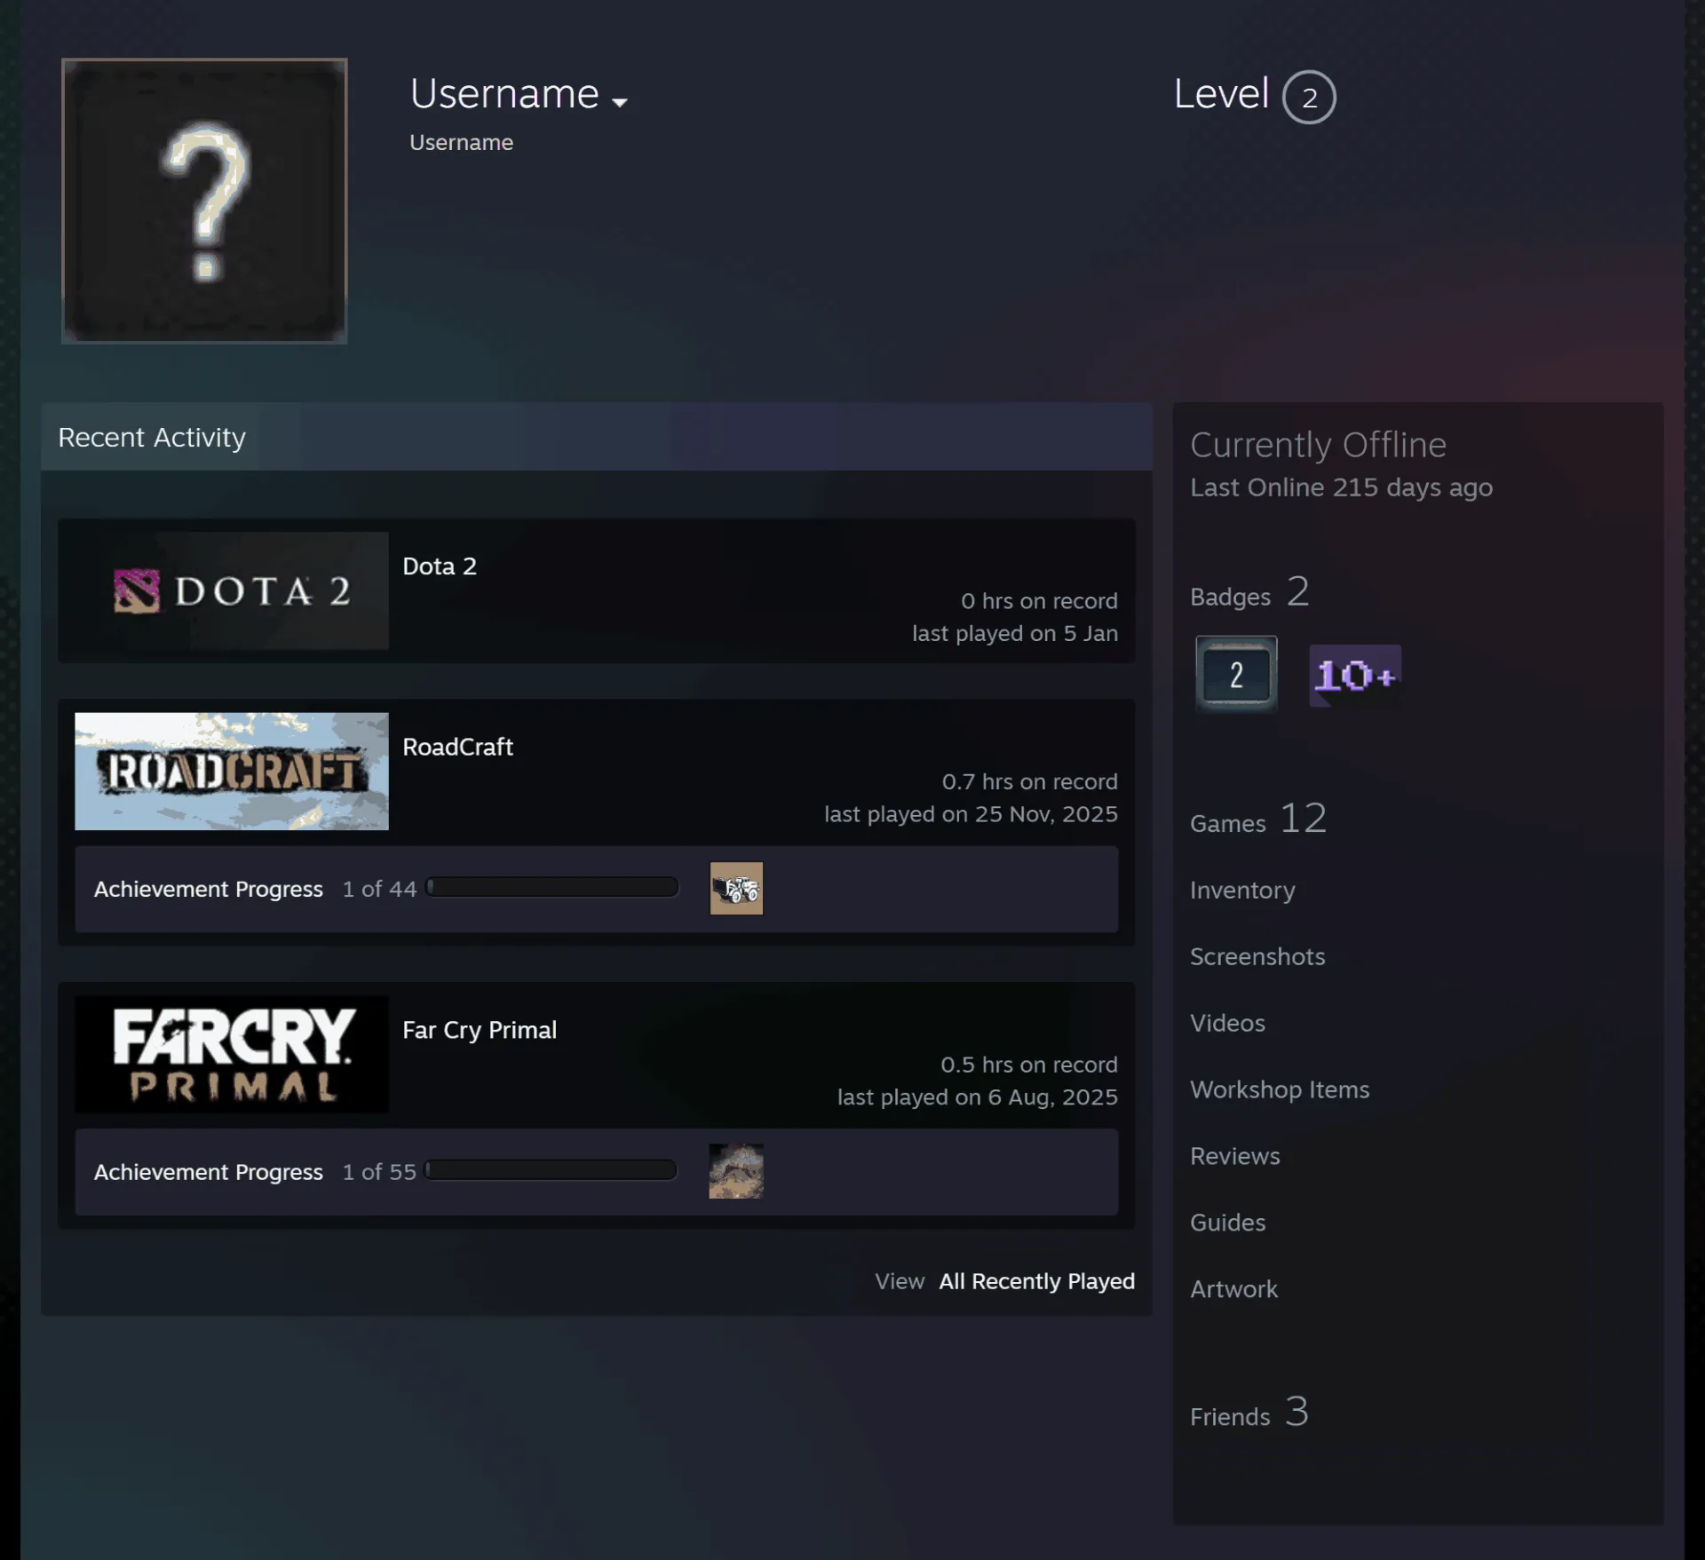Click the '1 of 55' achievement count
This screenshot has width=1705, height=1560.
click(x=379, y=1172)
